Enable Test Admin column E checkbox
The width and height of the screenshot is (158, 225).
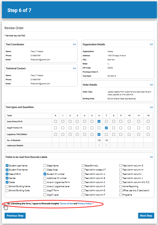point(83,191)
